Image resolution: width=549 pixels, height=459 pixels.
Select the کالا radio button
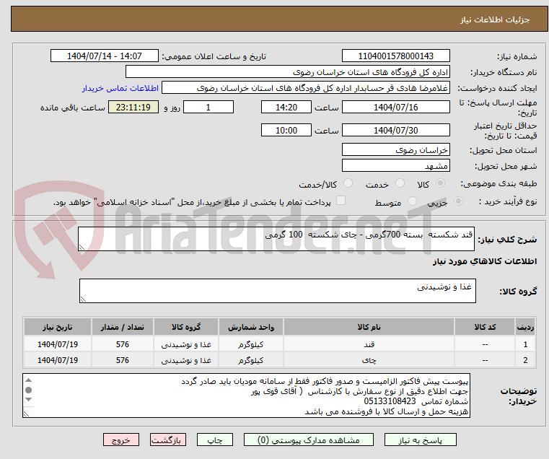[x=440, y=183]
